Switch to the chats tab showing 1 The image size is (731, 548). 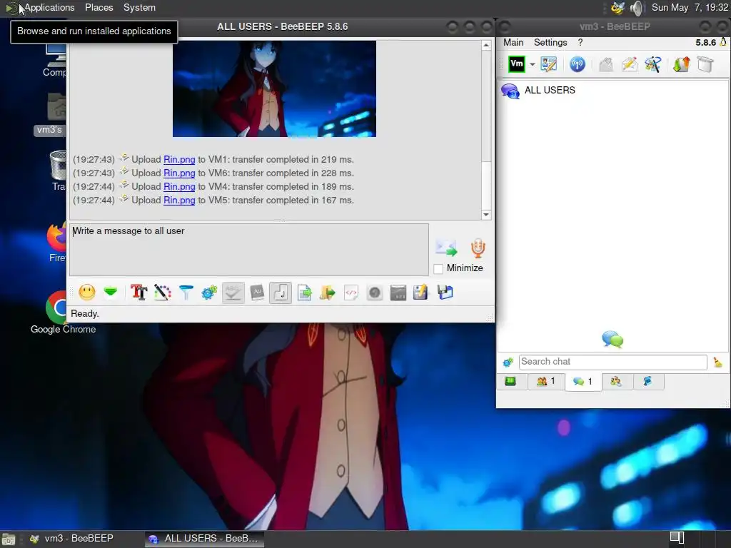point(583,382)
